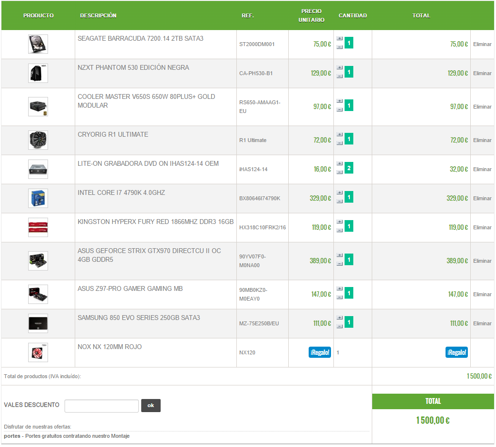Remove Asus Z97-Pro Gamer with Eliminar

[x=482, y=294]
